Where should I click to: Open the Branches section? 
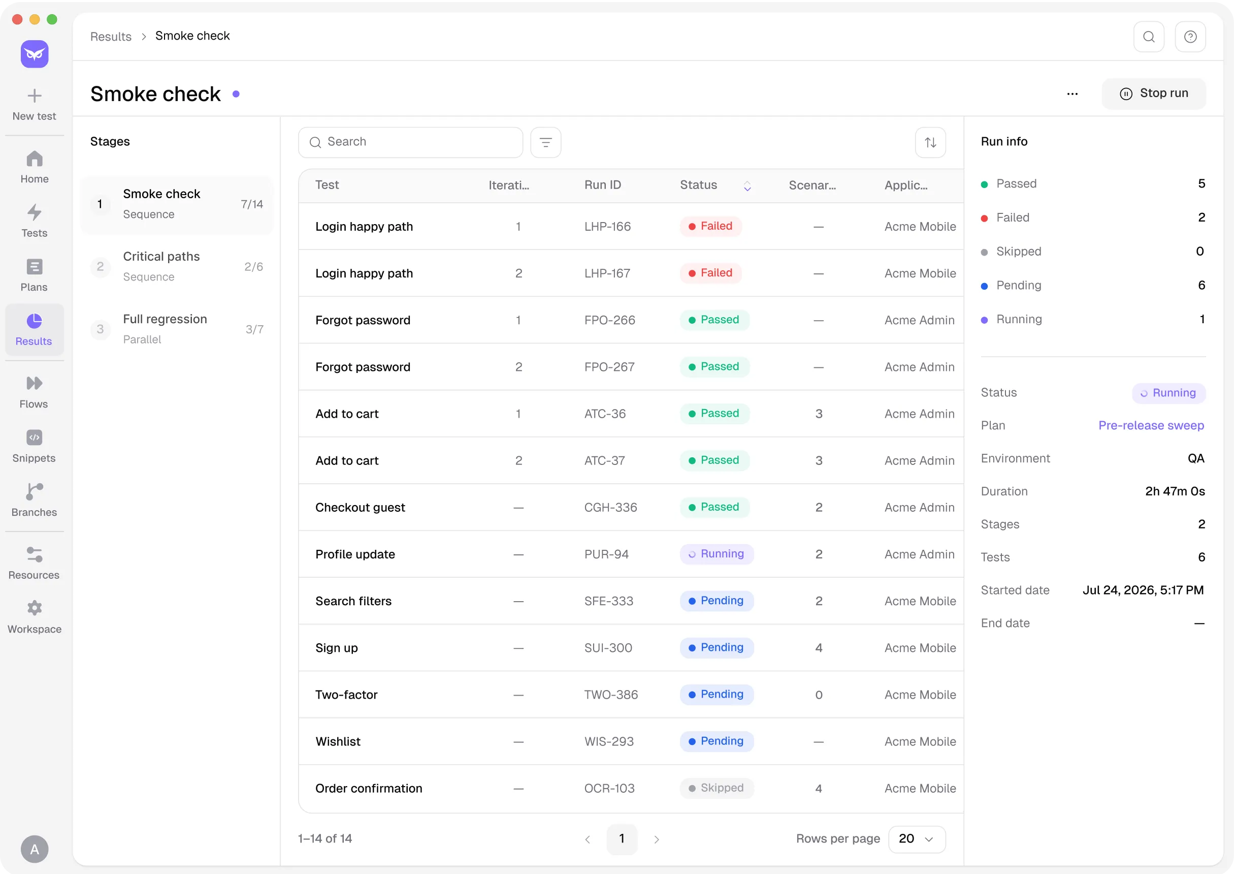coord(35,500)
